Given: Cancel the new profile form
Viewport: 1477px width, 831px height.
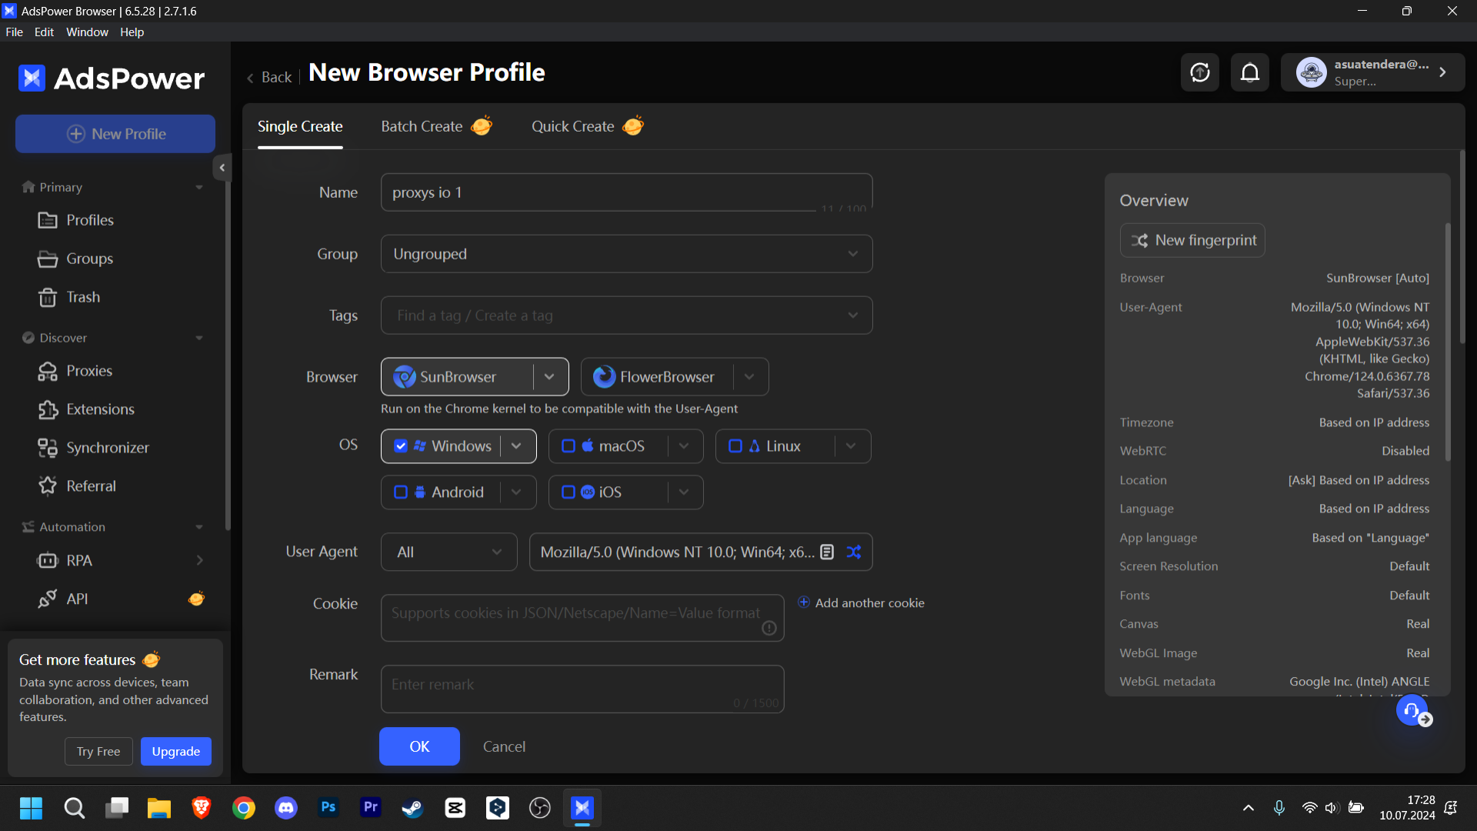Looking at the screenshot, I should [x=504, y=746].
